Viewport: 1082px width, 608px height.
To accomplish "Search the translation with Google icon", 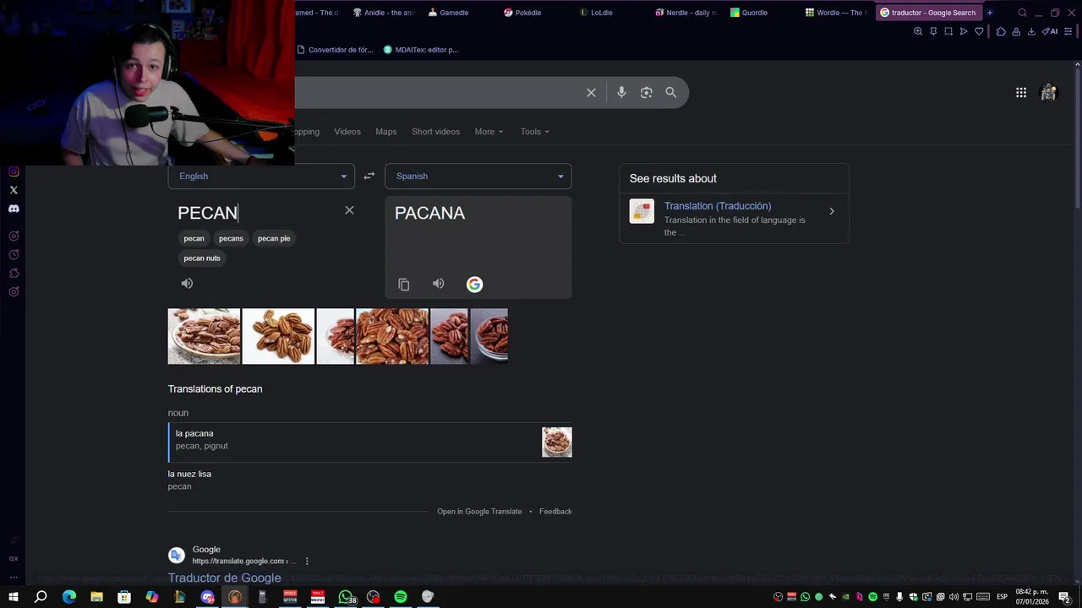I will 474,285.
